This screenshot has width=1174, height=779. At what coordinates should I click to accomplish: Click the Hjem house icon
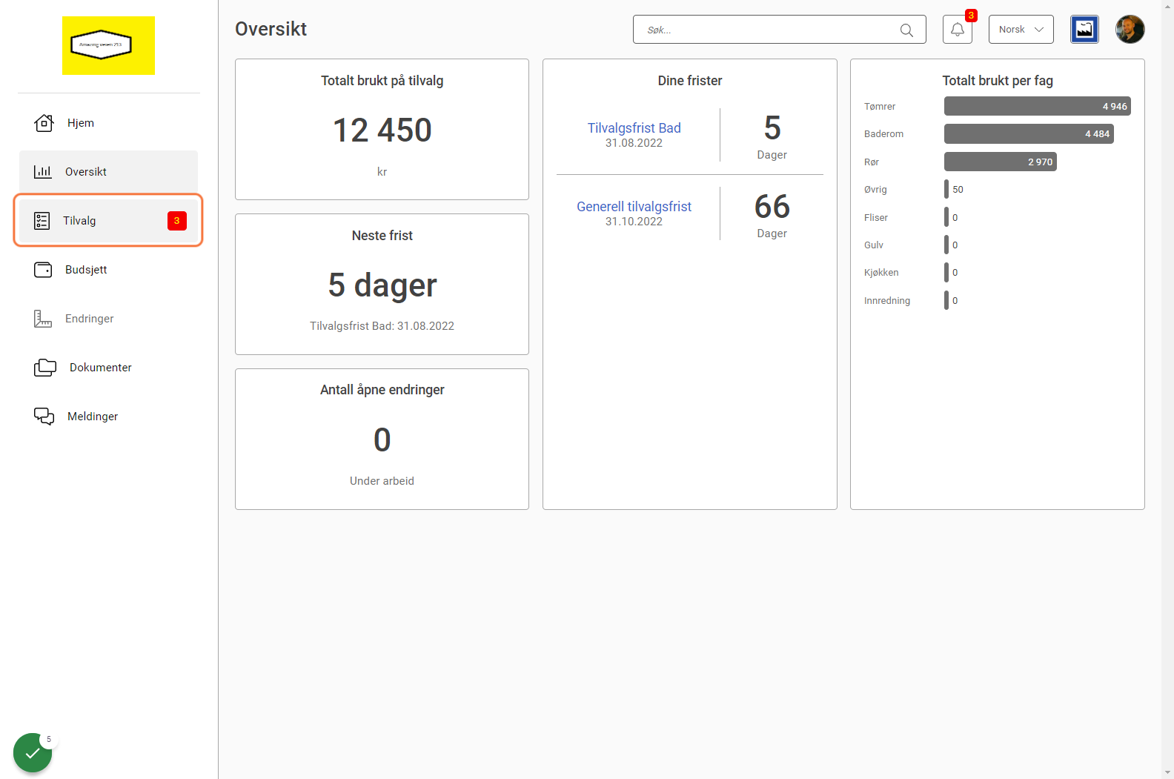[x=44, y=123]
